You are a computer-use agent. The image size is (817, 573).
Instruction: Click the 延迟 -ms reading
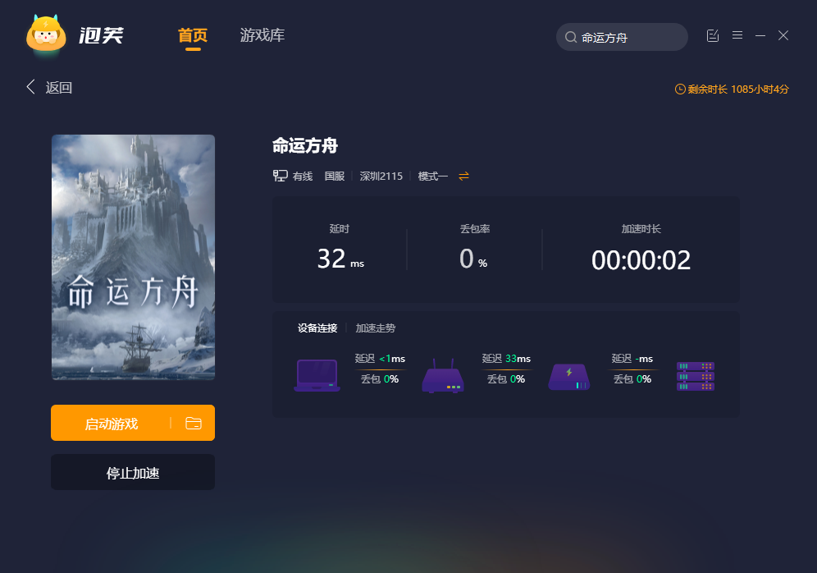point(632,358)
